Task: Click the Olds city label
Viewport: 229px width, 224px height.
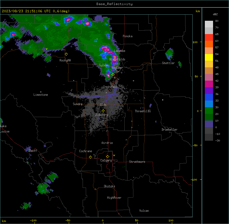Action: pos(103,105)
